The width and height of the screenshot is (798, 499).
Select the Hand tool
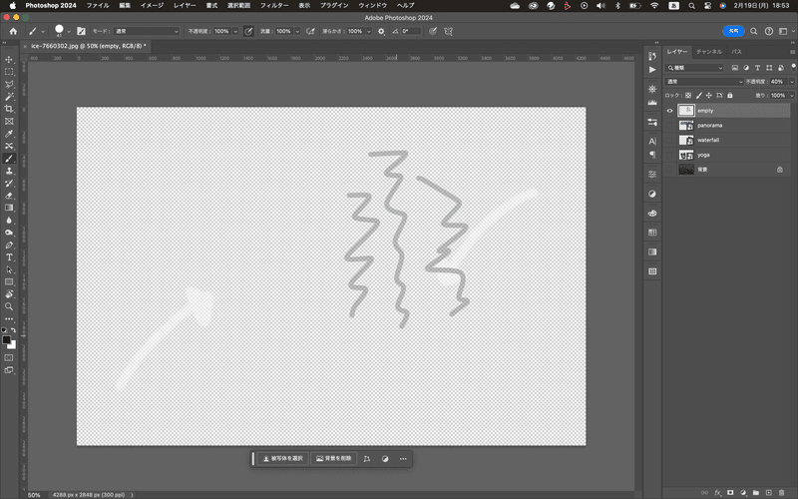click(9, 294)
